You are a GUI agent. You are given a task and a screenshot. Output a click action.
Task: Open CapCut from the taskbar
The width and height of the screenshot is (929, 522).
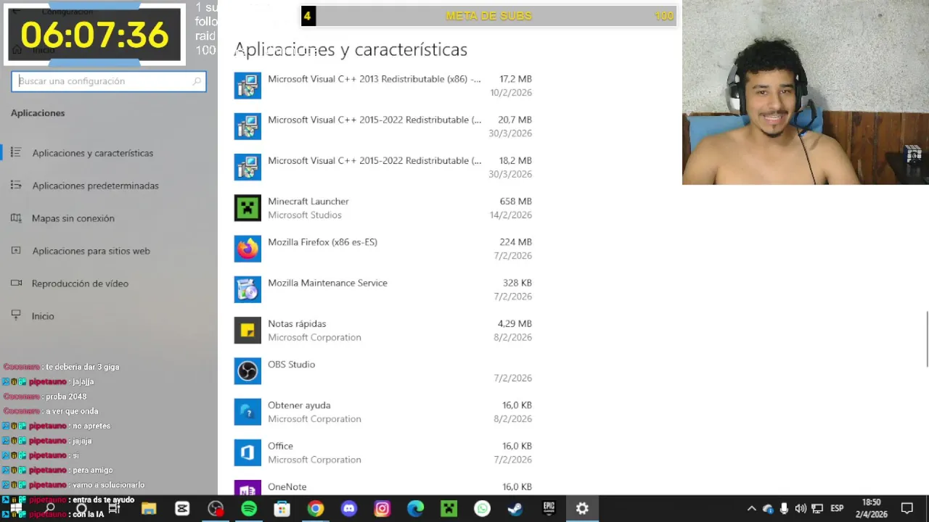(182, 509)
